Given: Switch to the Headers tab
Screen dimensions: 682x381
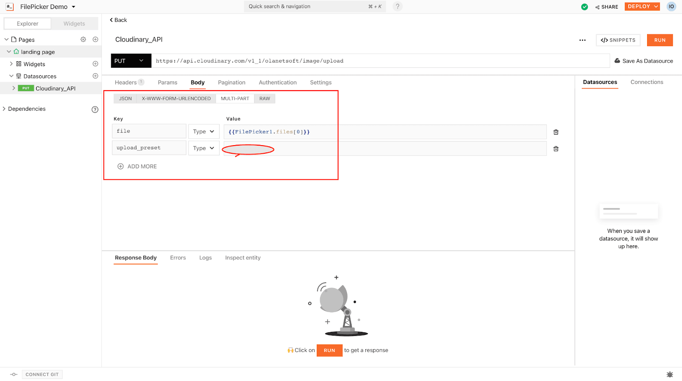Looking at the screenshot, I should [126, 83].
